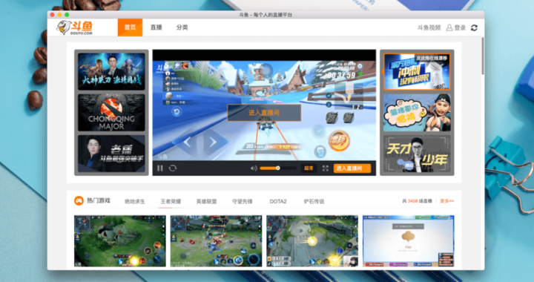The width and height of the screenshot is (534, 282).
Task: Click the circular replay icon in video
Action: pos(177,112)
